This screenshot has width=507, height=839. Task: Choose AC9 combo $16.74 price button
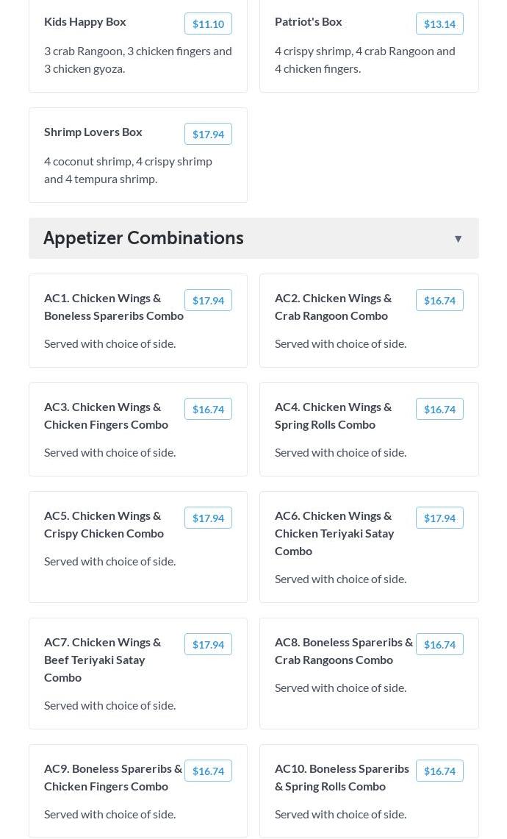208,771
